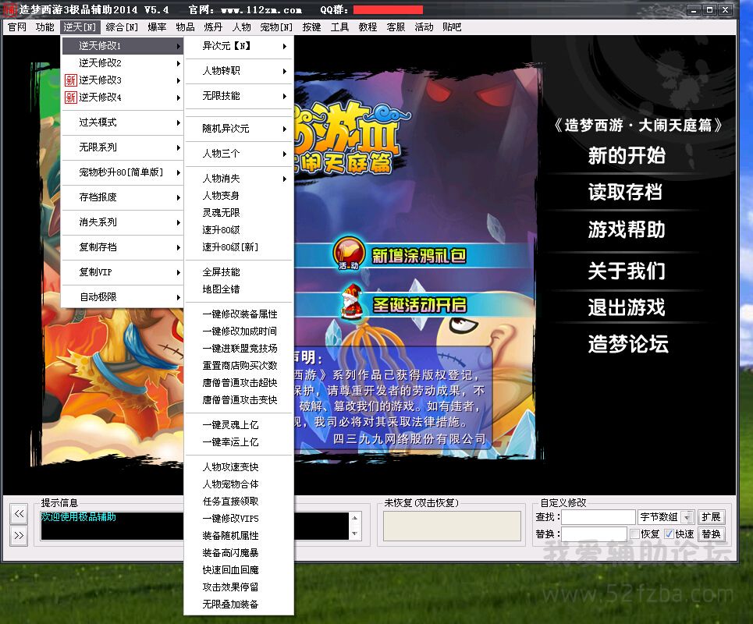Expand the 存档报废 submenu

(x=123, y=197)
